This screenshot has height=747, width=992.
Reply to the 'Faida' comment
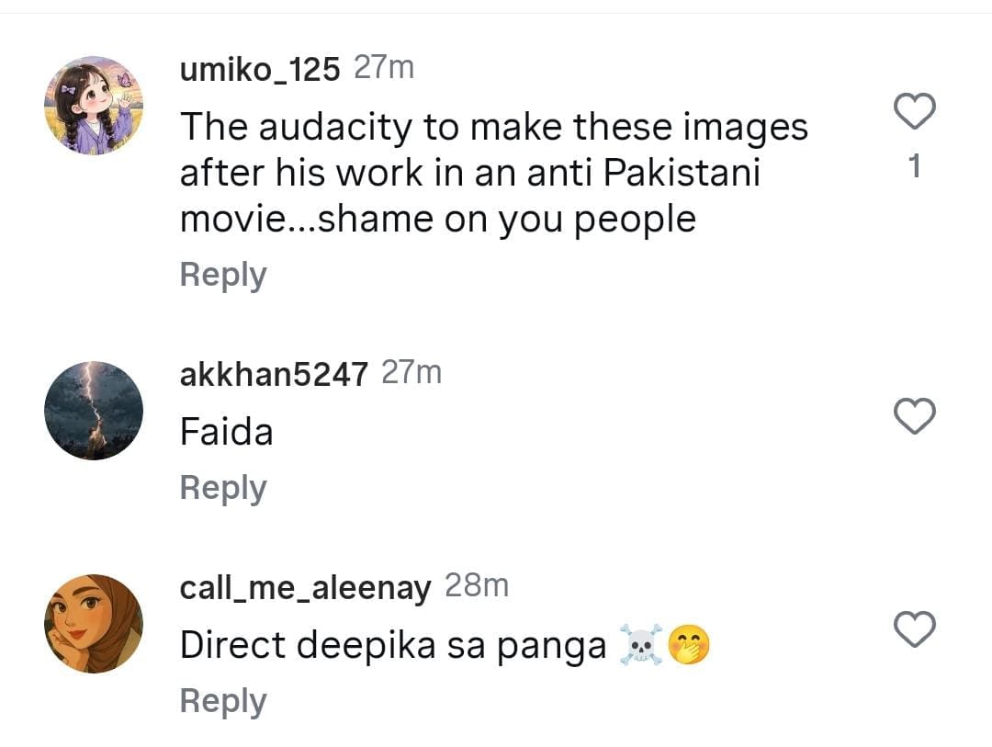click(223, 489)
